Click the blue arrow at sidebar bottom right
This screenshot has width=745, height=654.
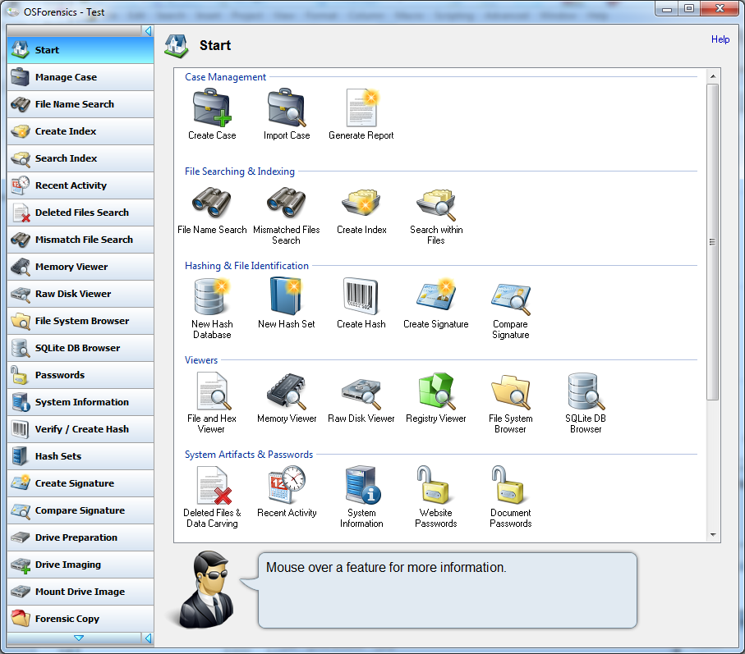[x=148, y=638]
